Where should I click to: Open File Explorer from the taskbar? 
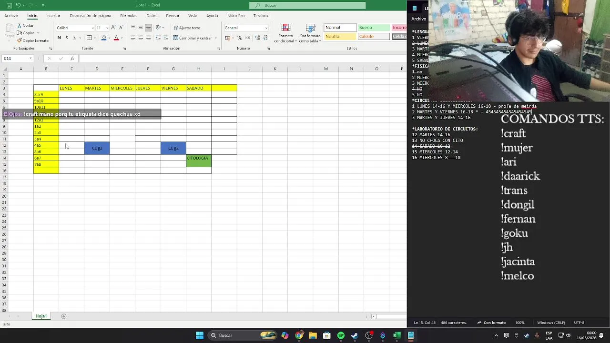(313, 335)
